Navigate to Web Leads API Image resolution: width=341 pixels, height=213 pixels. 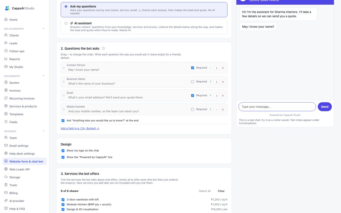pos(24,169)
